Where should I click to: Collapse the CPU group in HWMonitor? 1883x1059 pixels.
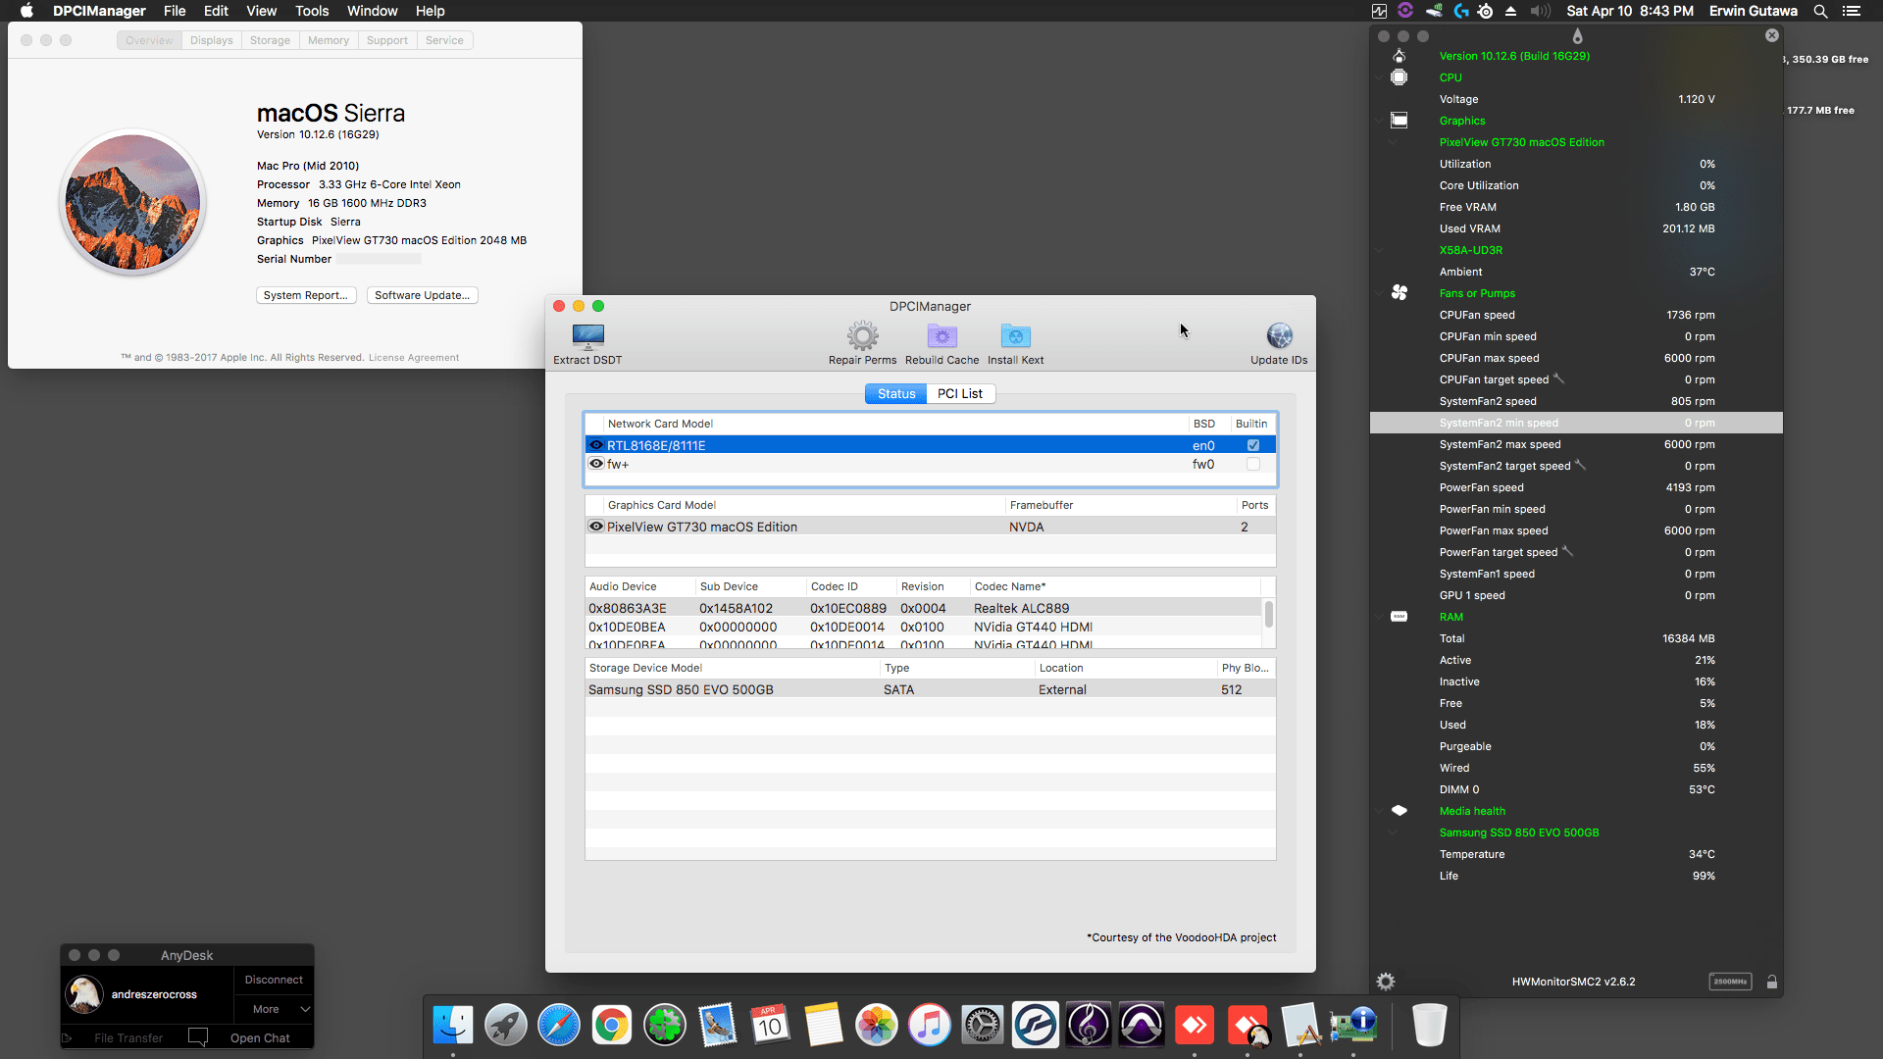[x=1380, y=77]
